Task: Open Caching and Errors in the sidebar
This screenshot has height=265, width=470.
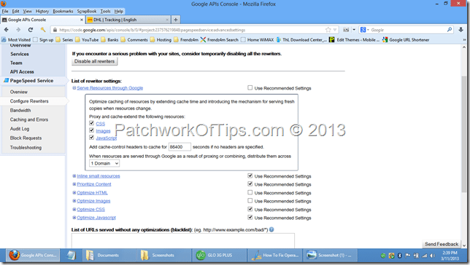Action: coord(29,119)
